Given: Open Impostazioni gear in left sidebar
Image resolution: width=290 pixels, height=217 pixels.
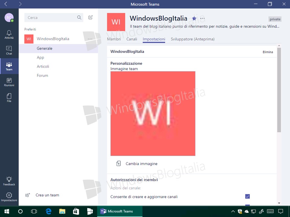Looking at the screenshot, I should 9,197.
